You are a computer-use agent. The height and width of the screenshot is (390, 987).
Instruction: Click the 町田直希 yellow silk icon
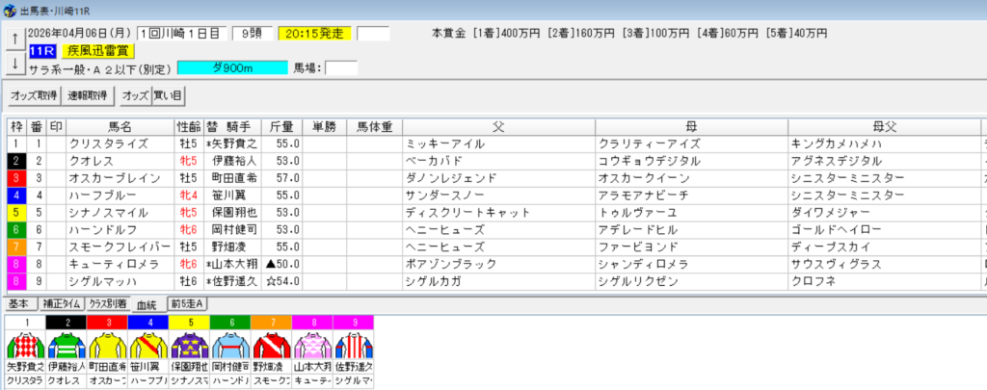pos(107,345)
